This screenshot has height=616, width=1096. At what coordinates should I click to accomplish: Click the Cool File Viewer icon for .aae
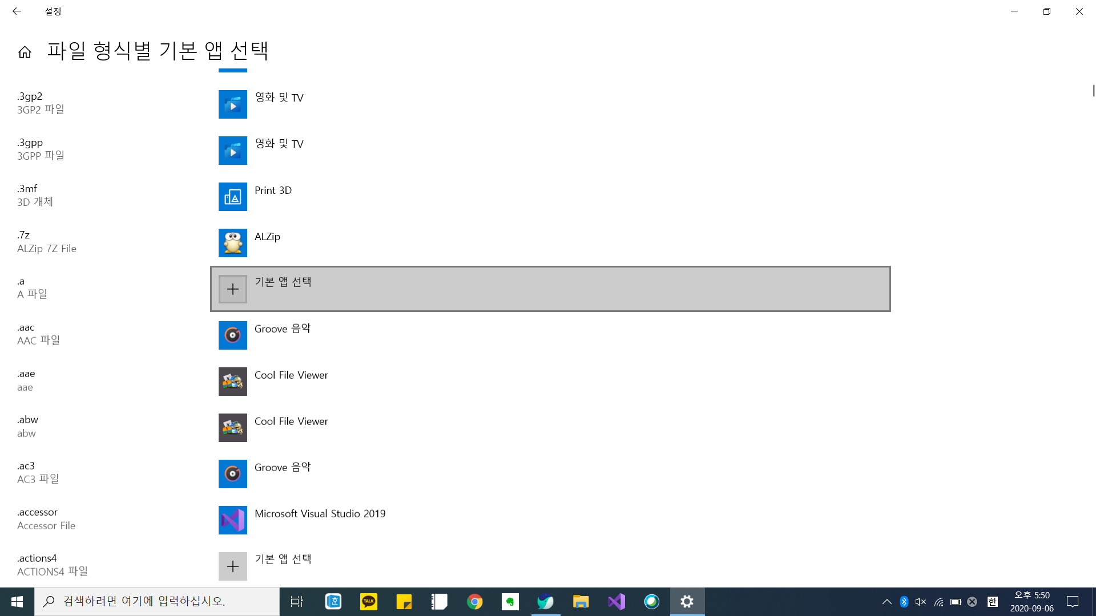click(x=232, y=382)
